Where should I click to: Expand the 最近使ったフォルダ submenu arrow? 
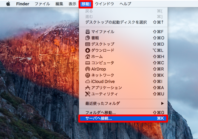[x=163, y=103]
